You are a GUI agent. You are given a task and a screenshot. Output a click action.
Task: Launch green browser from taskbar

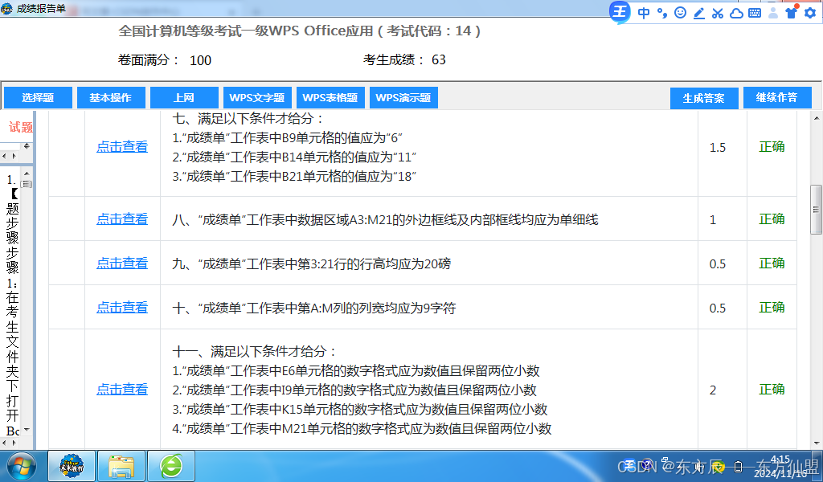point(171,466)
